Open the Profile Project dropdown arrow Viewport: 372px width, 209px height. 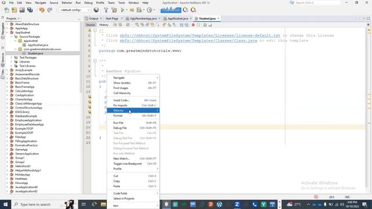pos(154,10)
